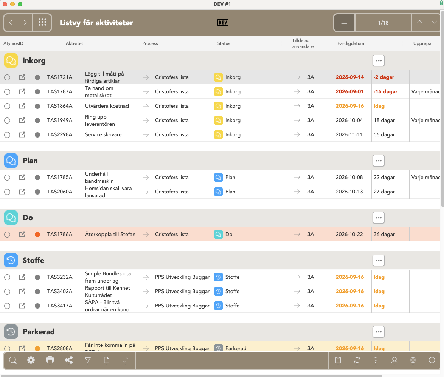This screenshot has height=377, width=444.
Task: Open TAS2060A in external view
Action: pyautogui.click(x=22, y=192)
